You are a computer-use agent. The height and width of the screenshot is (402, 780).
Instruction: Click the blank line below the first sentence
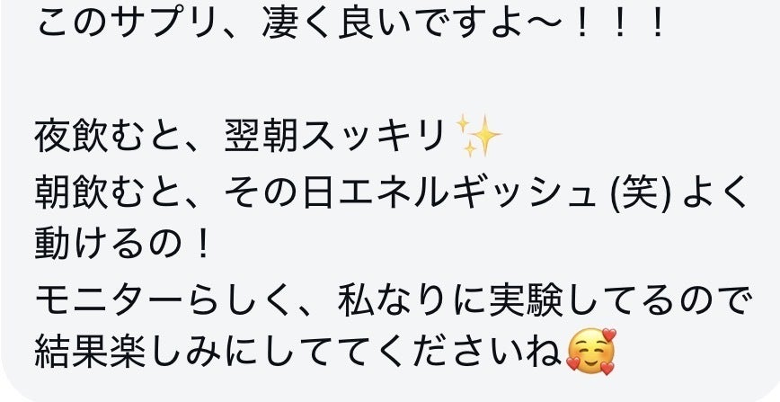390,79
